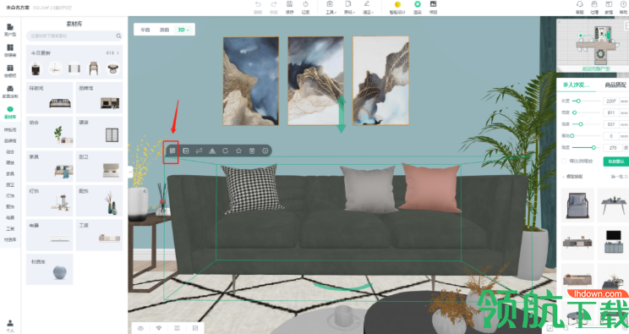Click the green vertical move arrow gizmo
Viewport: 629px width, 334px height.
tap(341, 113)
